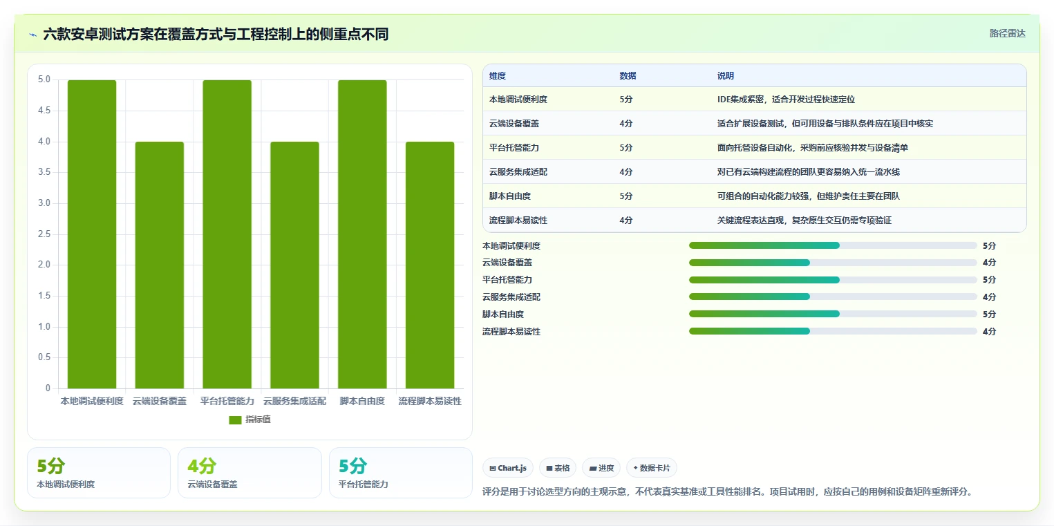Click the 5分 value ending the 脚本自由度 progress row
The height and width of the screenshot is (526, 1054).
point(989,314)
